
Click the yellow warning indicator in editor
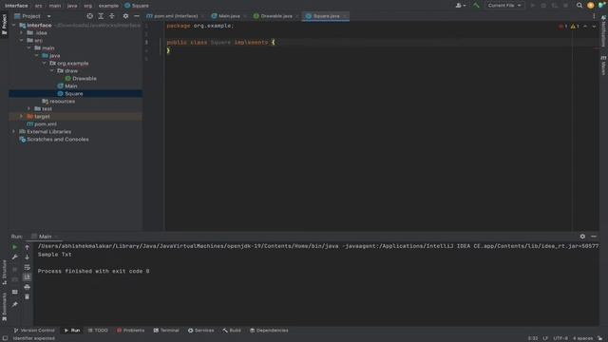[x=575, y=27]
